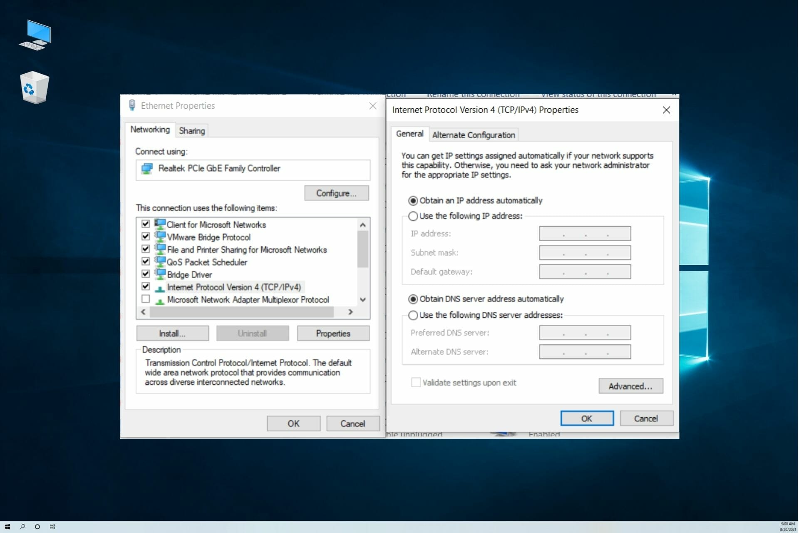Confirm TCP/IPv4 dialog with OK
The image size is (799, 533).
[587, 418]
